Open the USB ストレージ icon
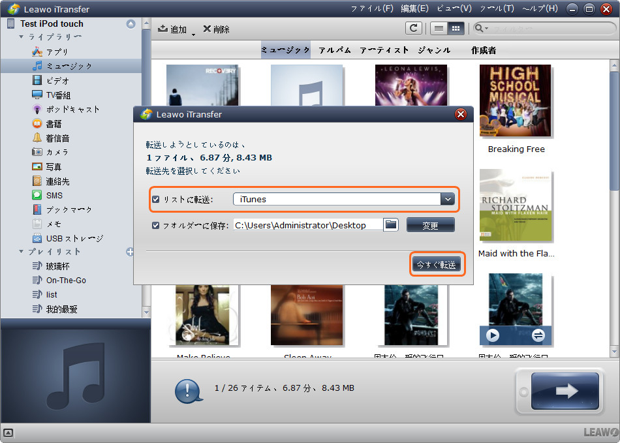Screen dimensions: 620x443 click(x=37, y=238)
